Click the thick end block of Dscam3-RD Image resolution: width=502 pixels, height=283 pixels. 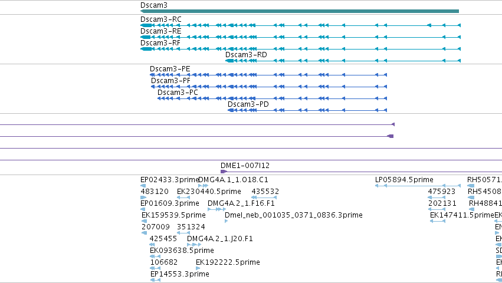[x=229, y=61]
